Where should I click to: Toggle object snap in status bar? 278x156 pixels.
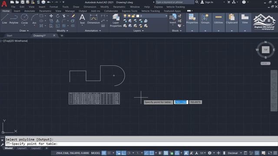(x=152, y=153)
